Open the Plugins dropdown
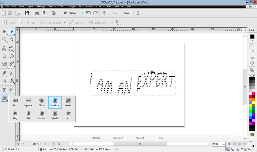257x152 pixels. [72, 13]
